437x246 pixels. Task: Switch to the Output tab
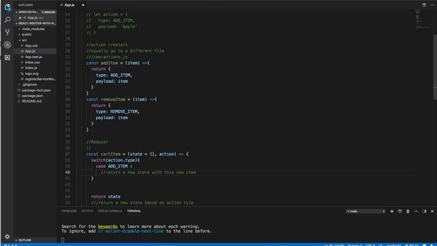[x=87, y=211]
